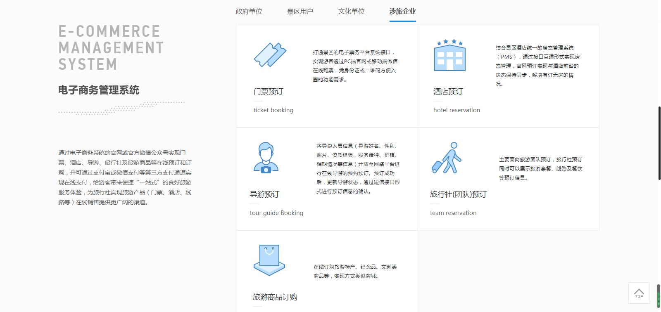Click the 旅行社(团队)预订 title
Viewport: 661px width, 312px height.
click(x=458, y=194)
